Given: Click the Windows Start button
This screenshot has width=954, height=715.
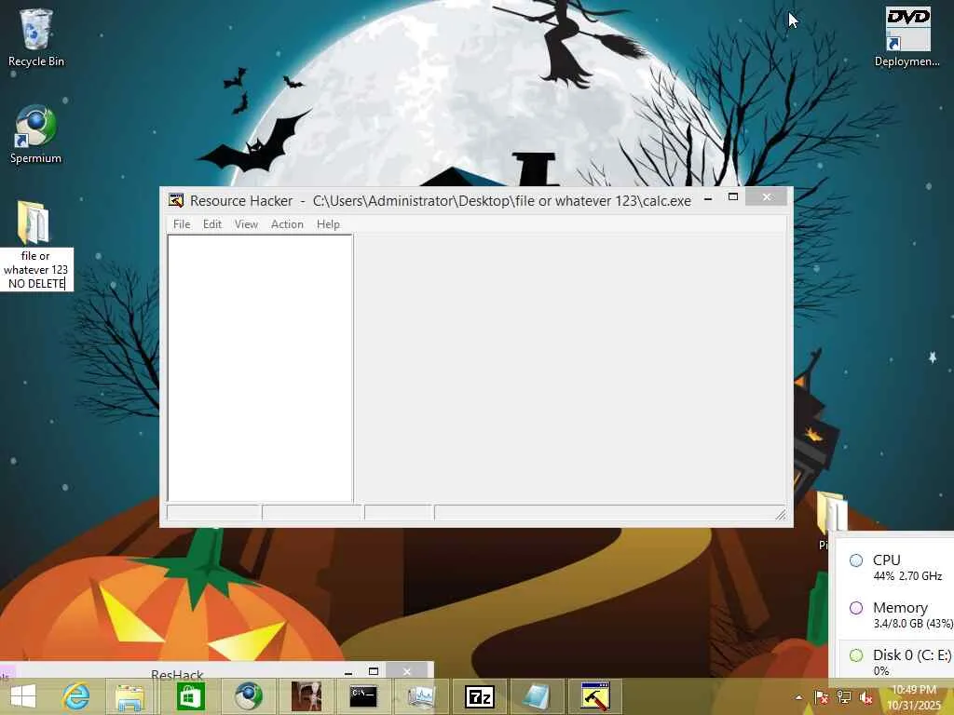Looking at the screenshot, I should 23,696.
